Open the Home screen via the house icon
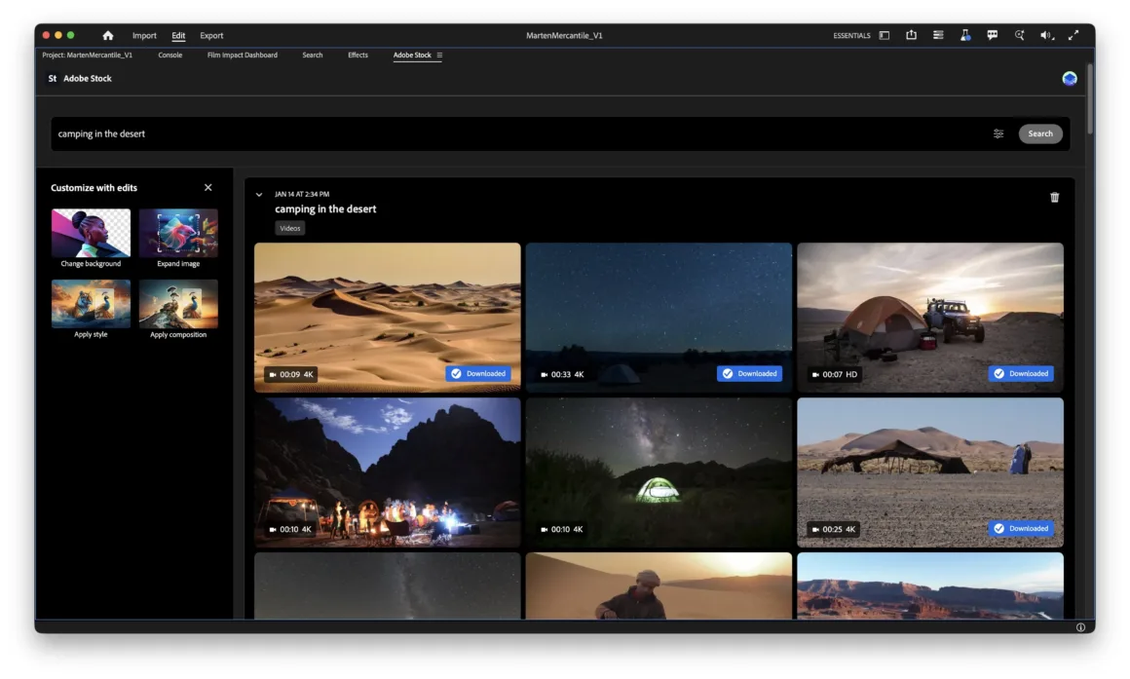Screen dimensions: 1130x679 click(107, 35)
